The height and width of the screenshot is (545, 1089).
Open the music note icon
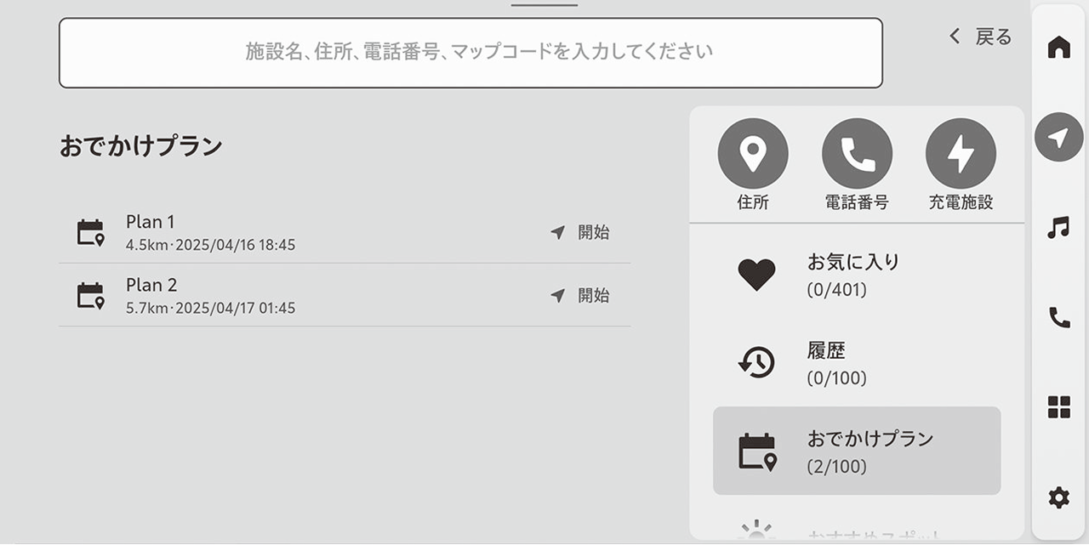[1058, 227]
